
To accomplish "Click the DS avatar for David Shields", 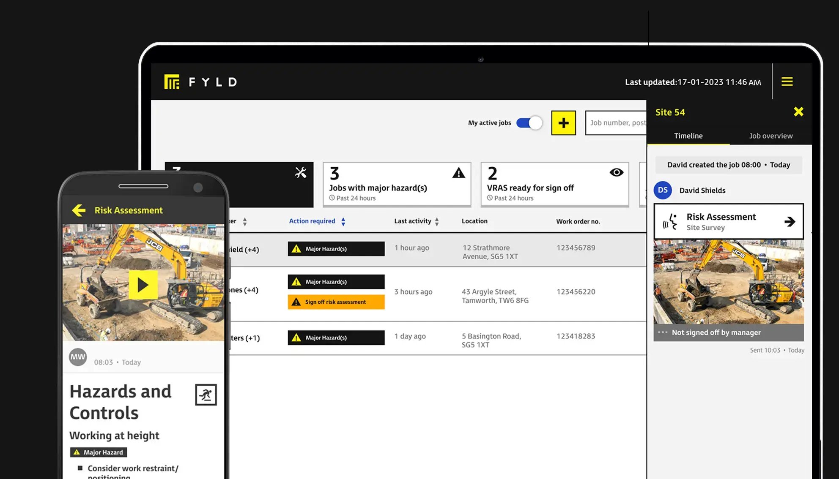I will tap(663, 190).
